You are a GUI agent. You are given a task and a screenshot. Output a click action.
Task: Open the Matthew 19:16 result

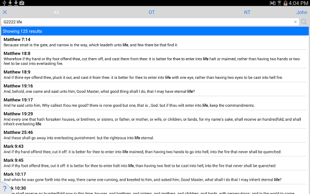click(x=155, y=89)
